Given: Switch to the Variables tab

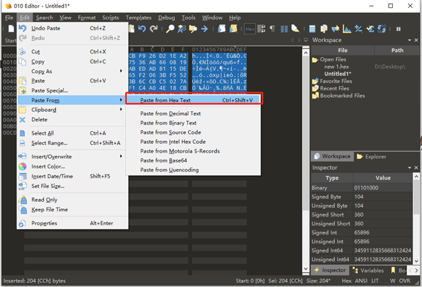Looking at the screenshot, I should (x=368, y=270).
